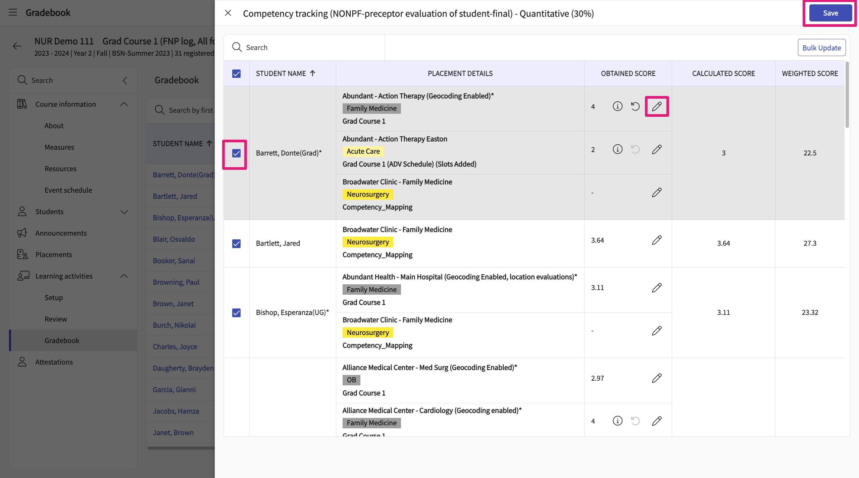859x478 pixels.
Task: Click the Save button
Action: click(830, 13)
